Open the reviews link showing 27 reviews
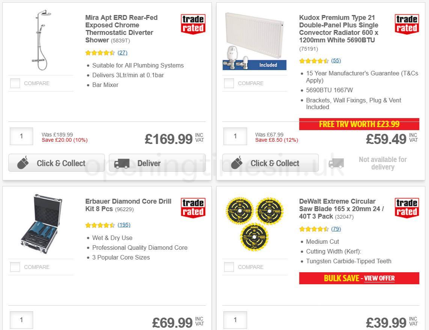Image resolution: width=429 pixels, height=330 pixels. click(x=122, y=52)
